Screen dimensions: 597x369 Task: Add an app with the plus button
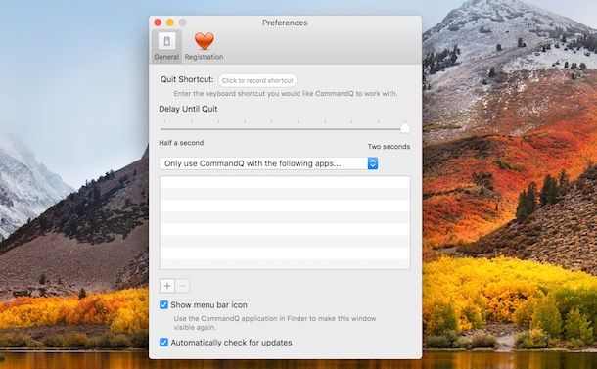[167, 286]
